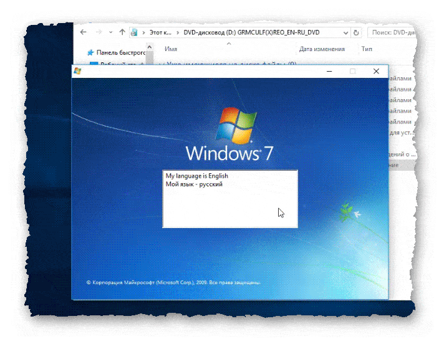Go back in Explorer window
Image resolution: width=439 pixels, height=339 pixels.
pos(83,32)
